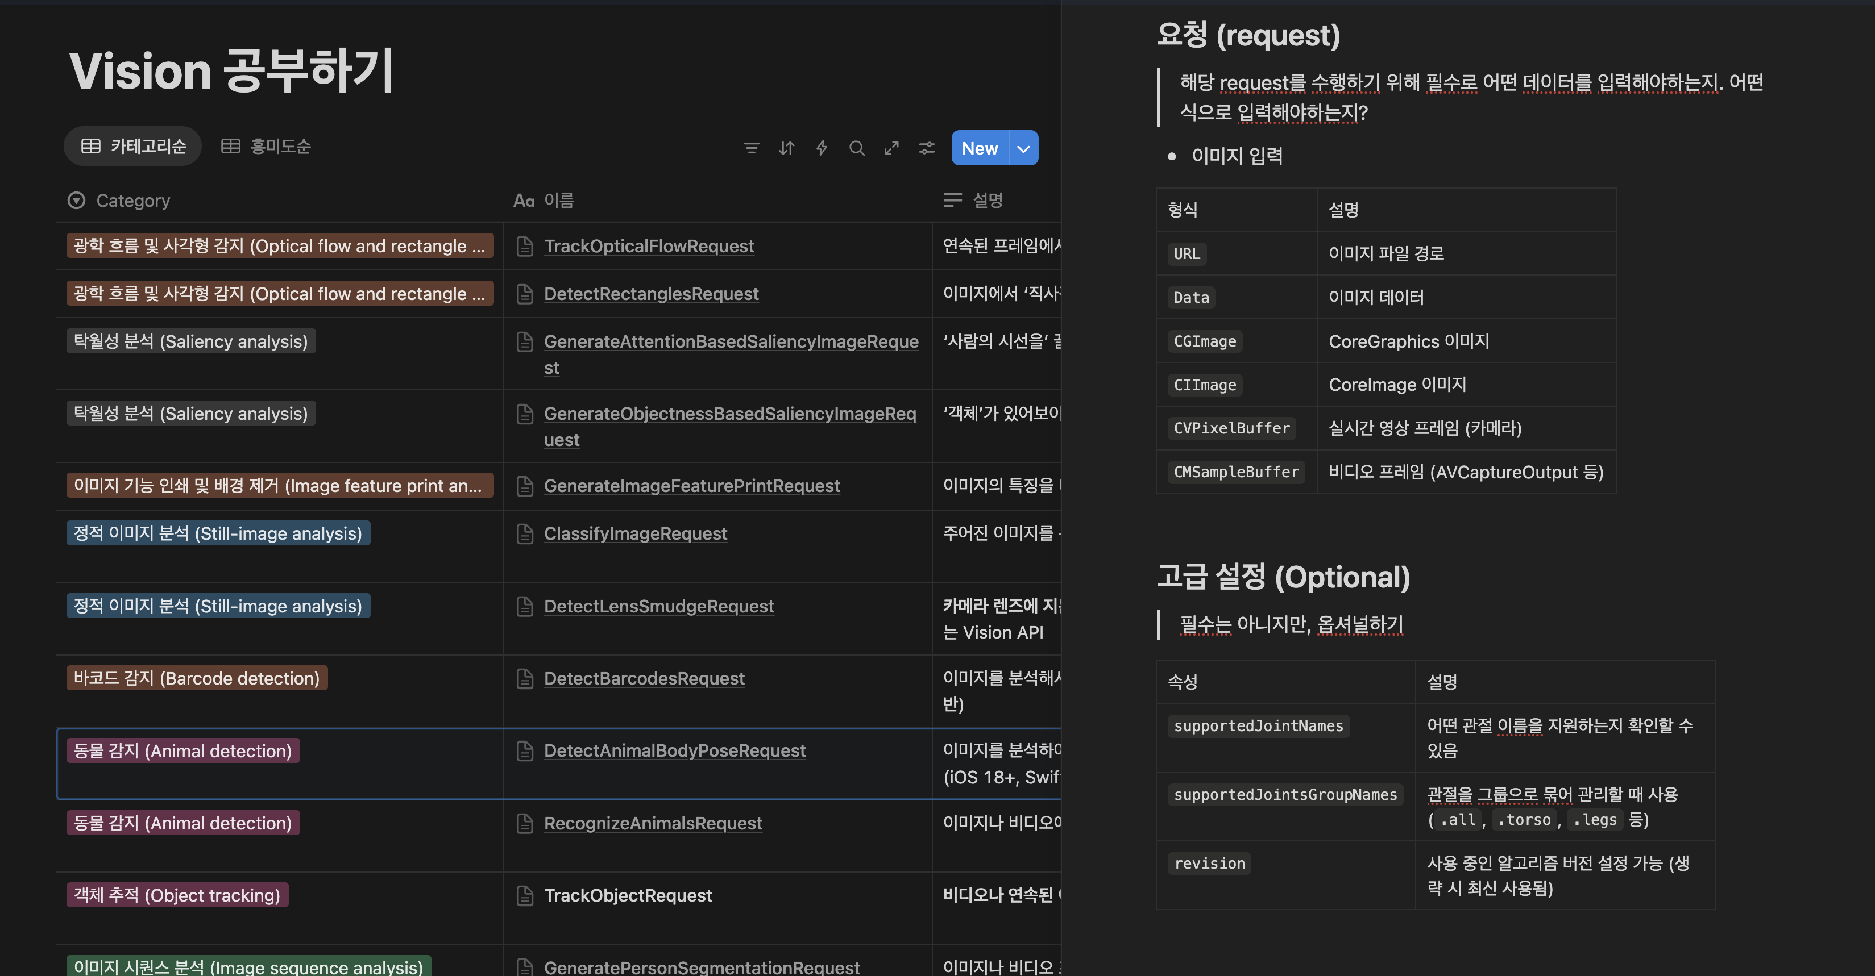This screenshot has height=976, width=1875.
Task: Click page icon beside DetectBarcodesRequest
Action: pos(525,678)
